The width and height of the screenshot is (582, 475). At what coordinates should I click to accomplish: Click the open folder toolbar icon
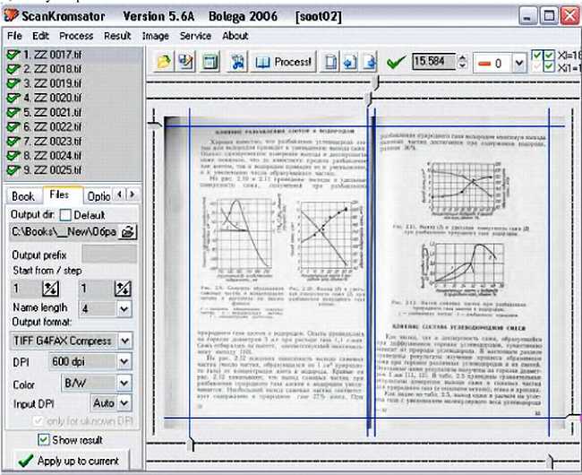point(165,63)
